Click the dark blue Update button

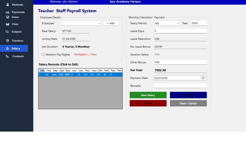pos(188,95)
